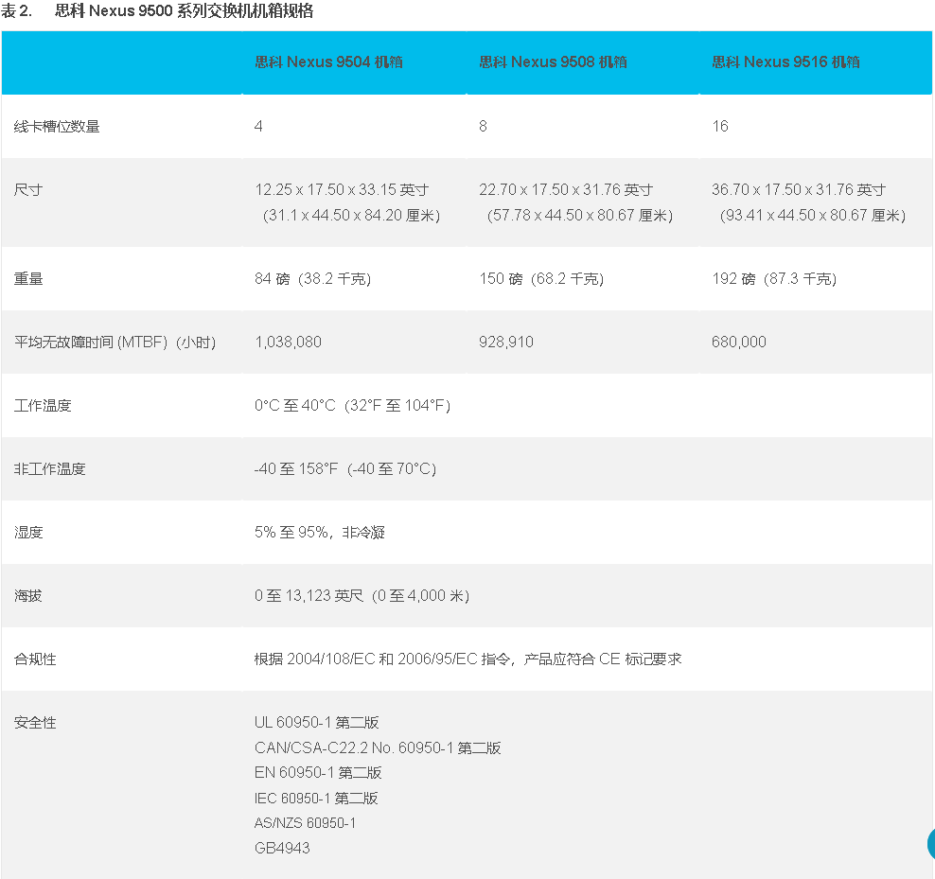Select '0°C 至 40°C (32°F 至 104°F)' value
The image size is (935, 879).
point(352,406)
